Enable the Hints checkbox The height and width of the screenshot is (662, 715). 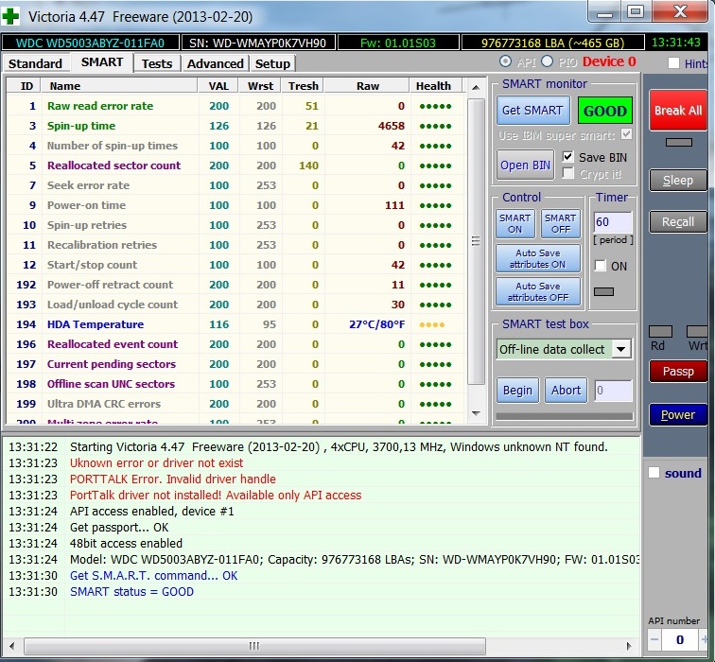[x=673, y=63]
